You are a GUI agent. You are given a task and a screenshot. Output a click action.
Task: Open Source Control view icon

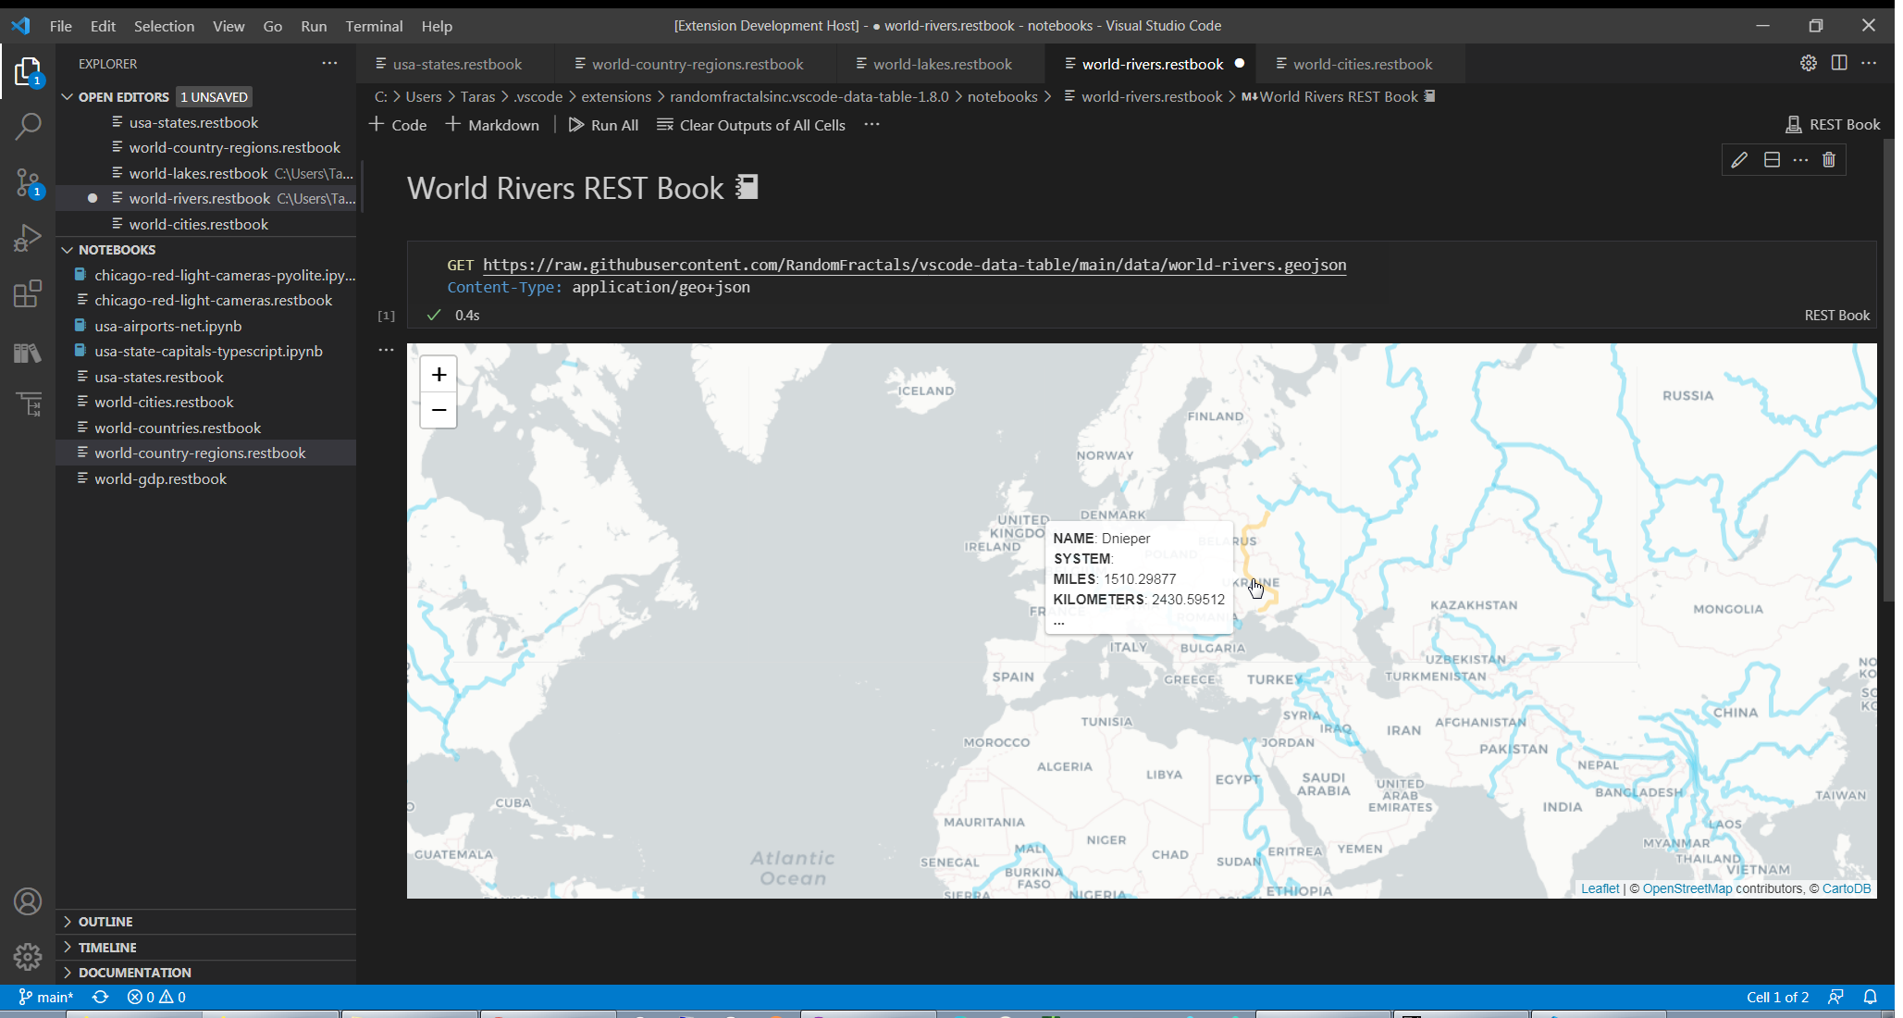pos(28,182)
